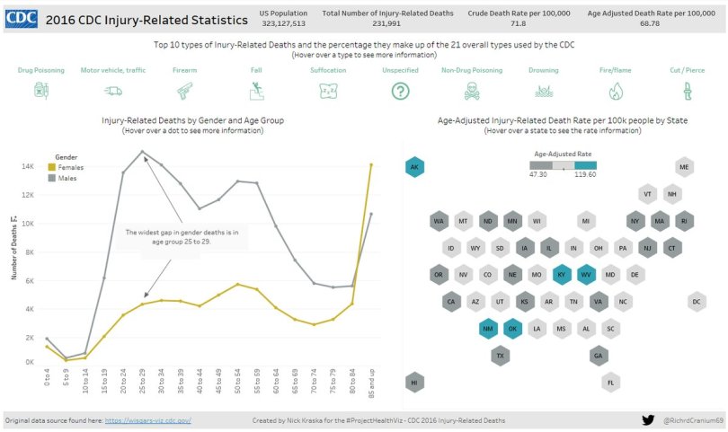Select the Motor vehicle traffic truck icon

(x=113, y=91)
